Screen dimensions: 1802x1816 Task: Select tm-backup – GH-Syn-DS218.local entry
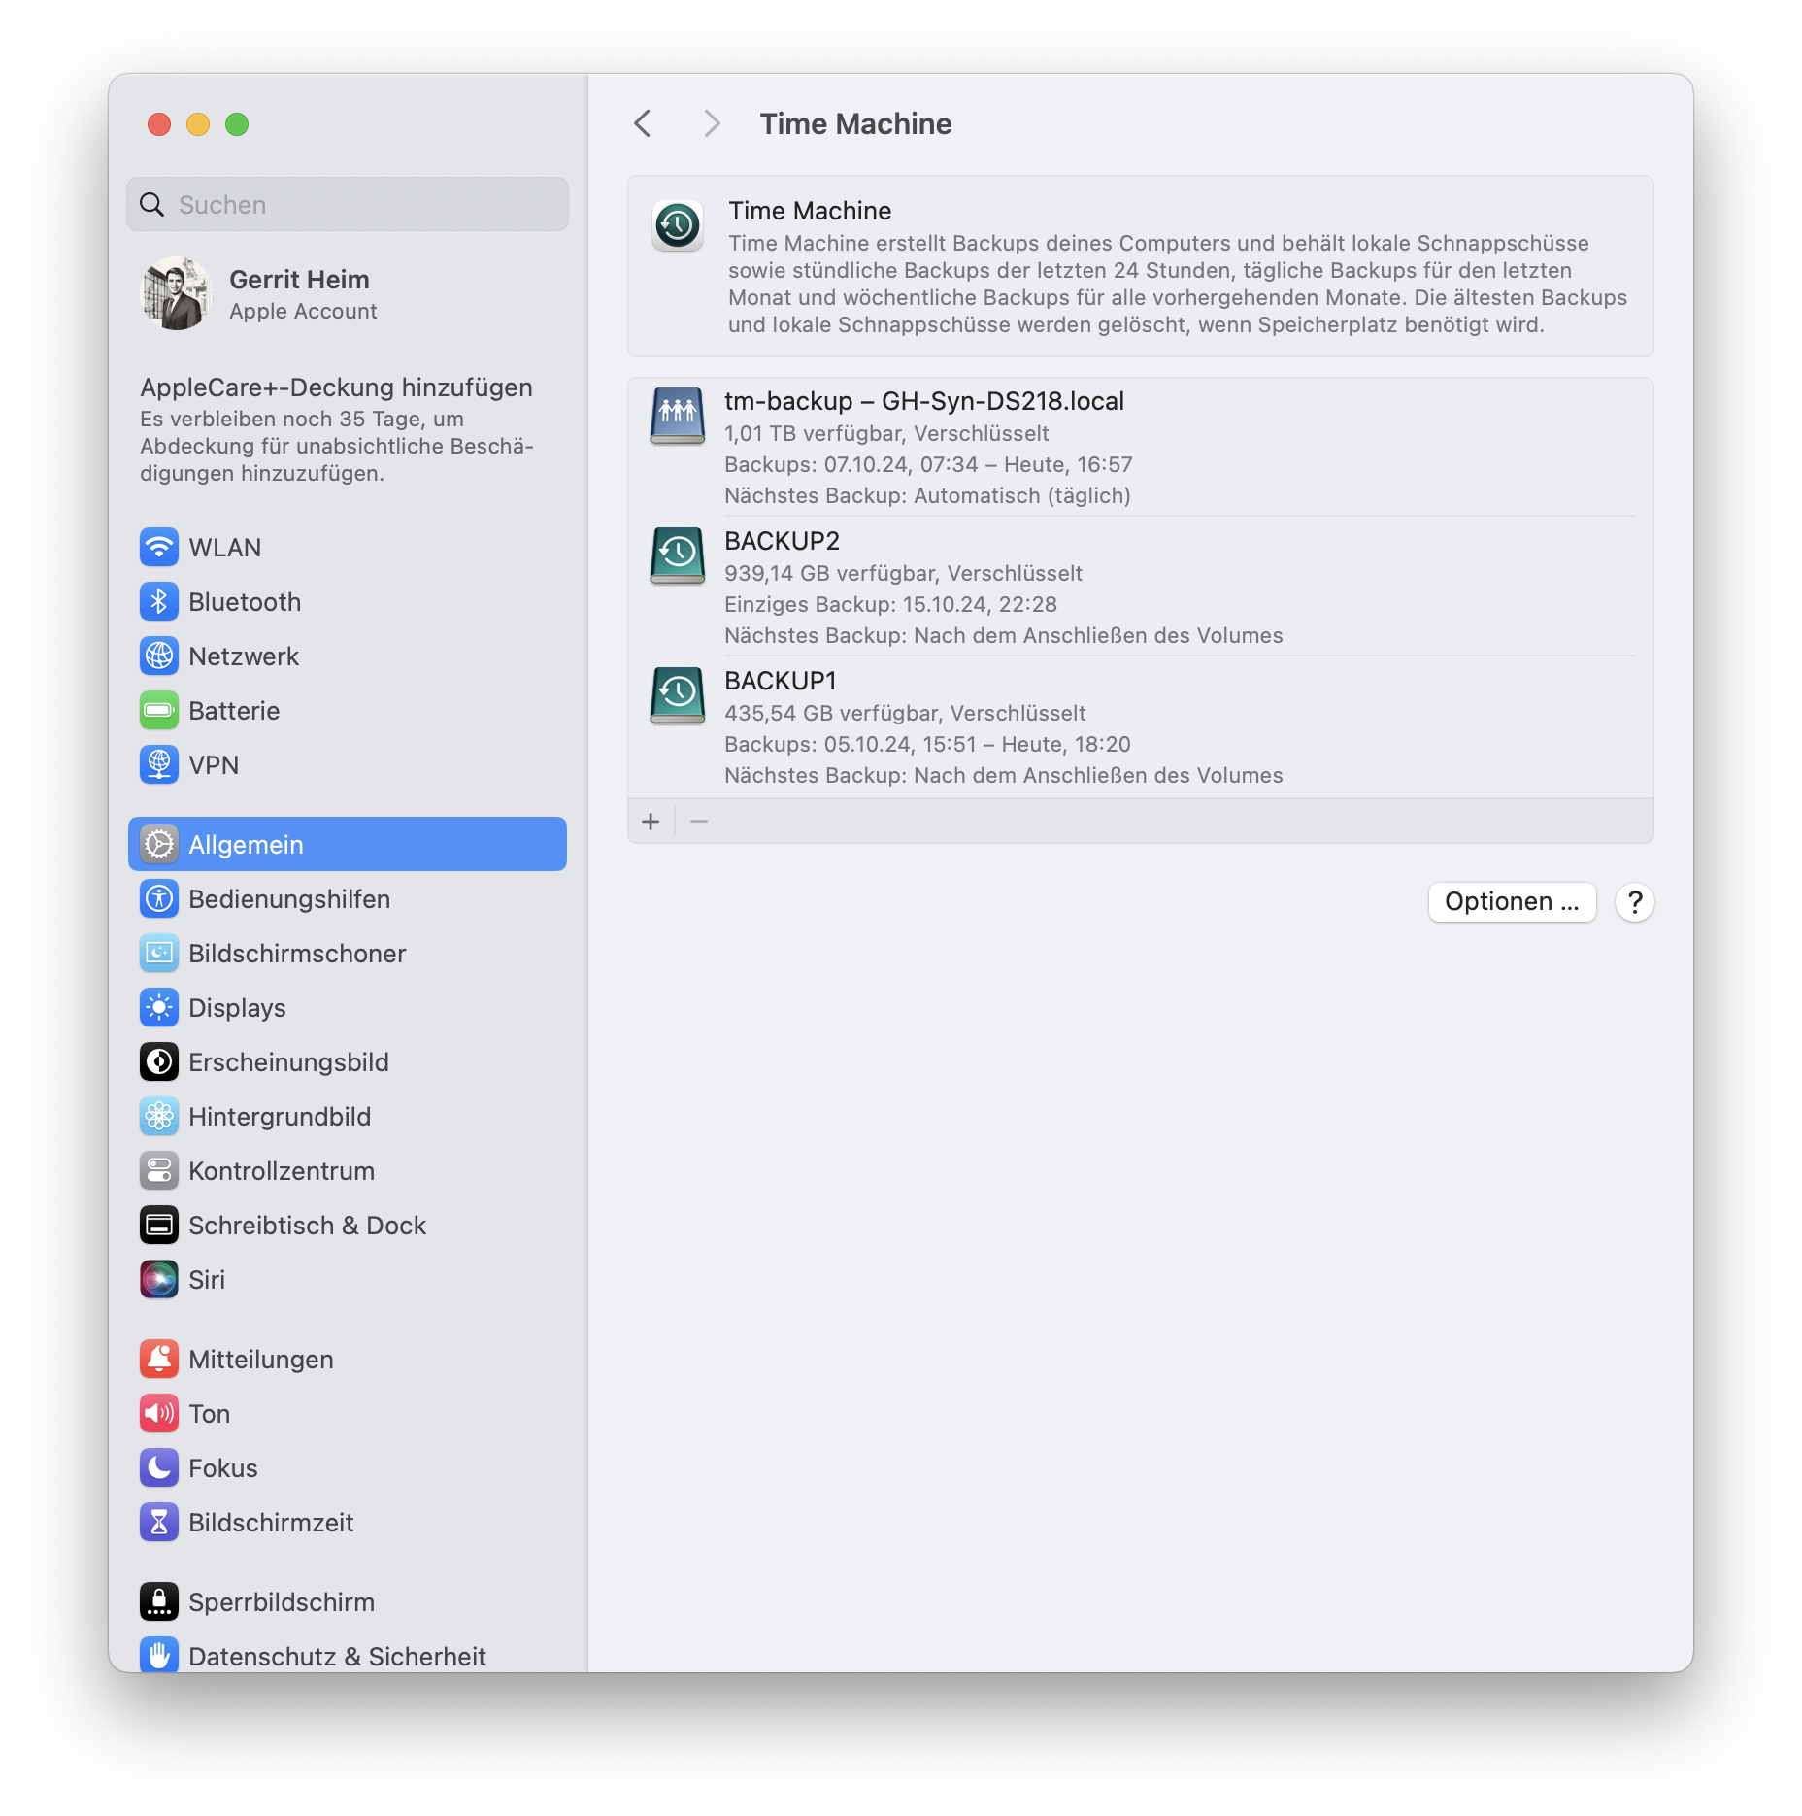(x=923, y=401)
